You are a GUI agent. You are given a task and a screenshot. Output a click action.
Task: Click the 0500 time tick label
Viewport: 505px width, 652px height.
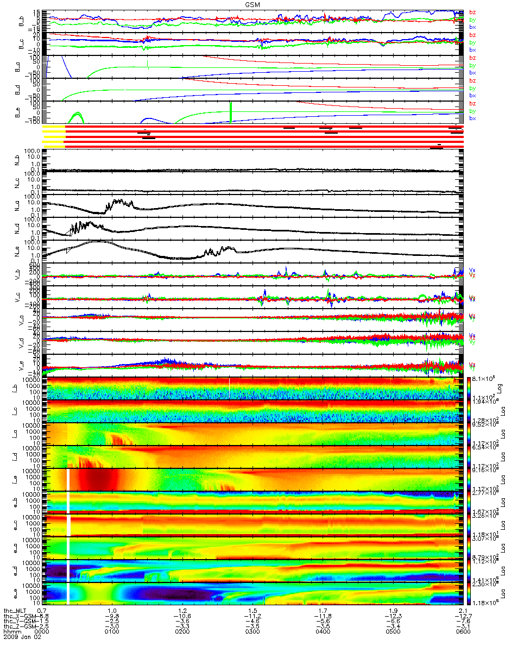click(394, 632)
